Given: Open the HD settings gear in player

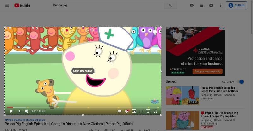Looking at the screenshot, I should click(x=127, y=111).
